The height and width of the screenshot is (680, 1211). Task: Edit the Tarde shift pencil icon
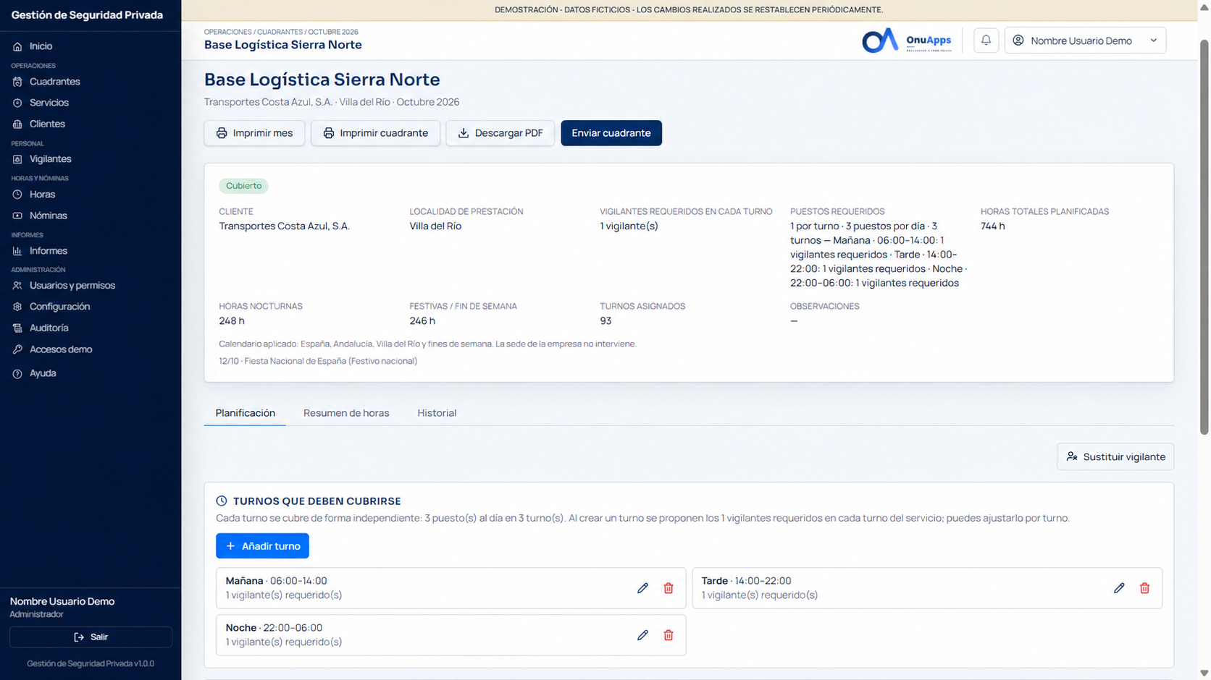(x=1119, y=588)
